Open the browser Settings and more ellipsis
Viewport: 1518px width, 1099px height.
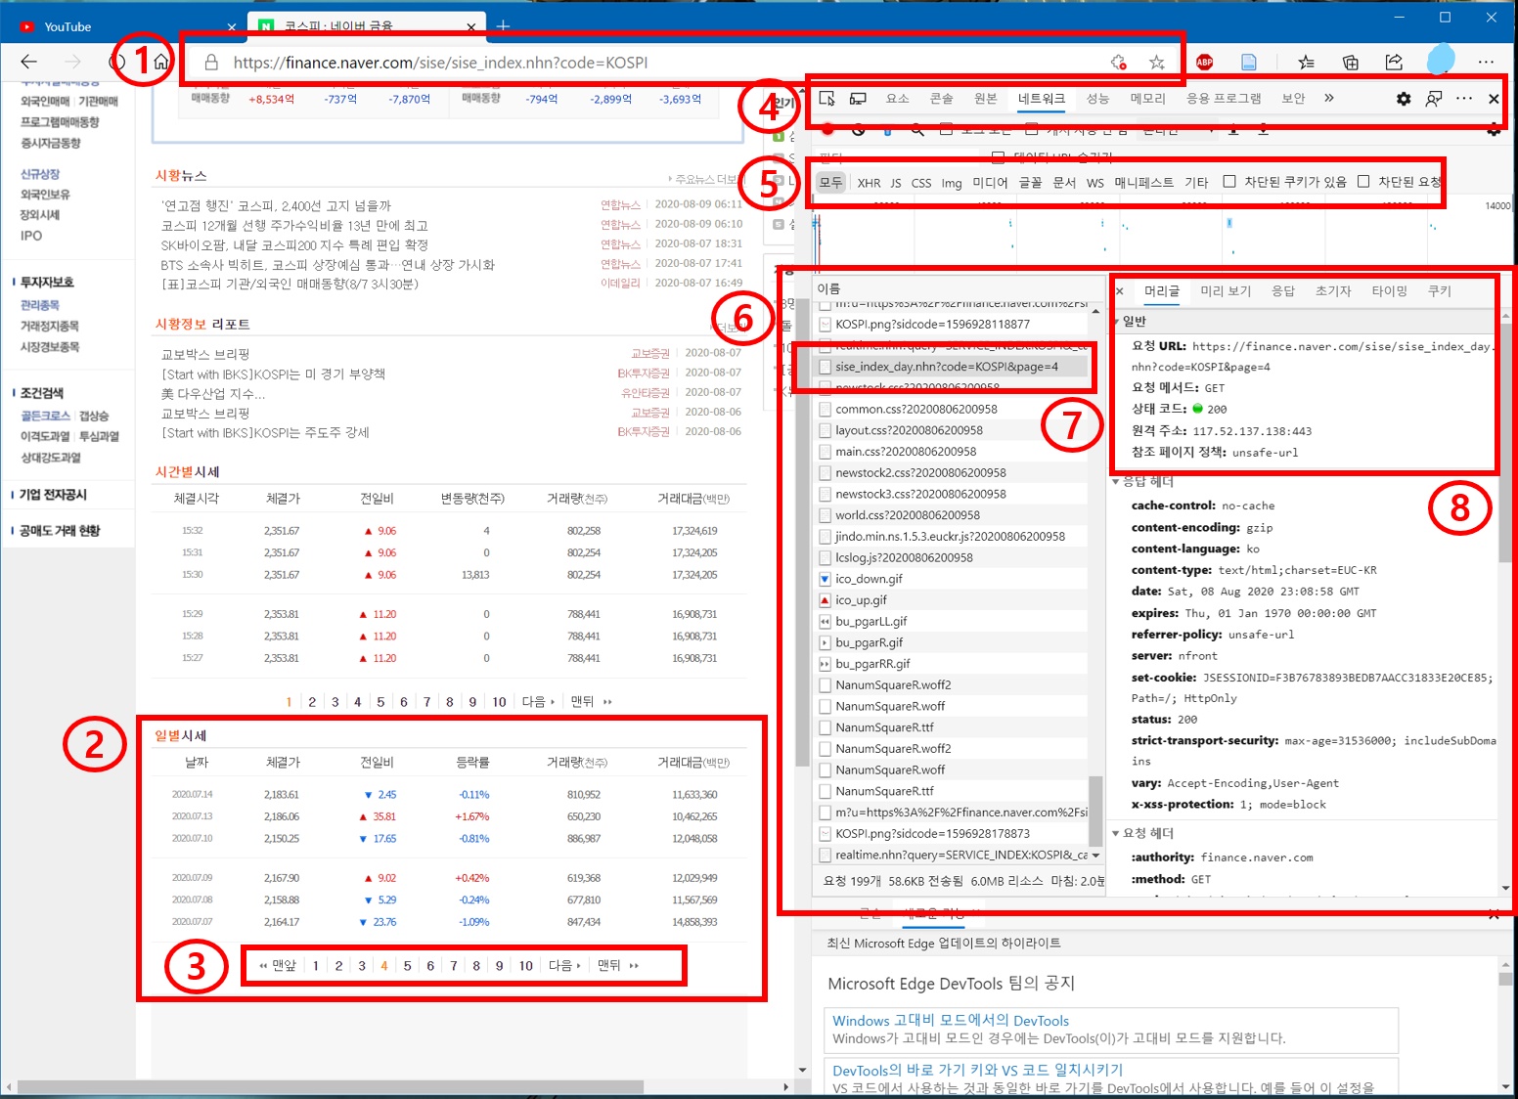click(1486, 62)
